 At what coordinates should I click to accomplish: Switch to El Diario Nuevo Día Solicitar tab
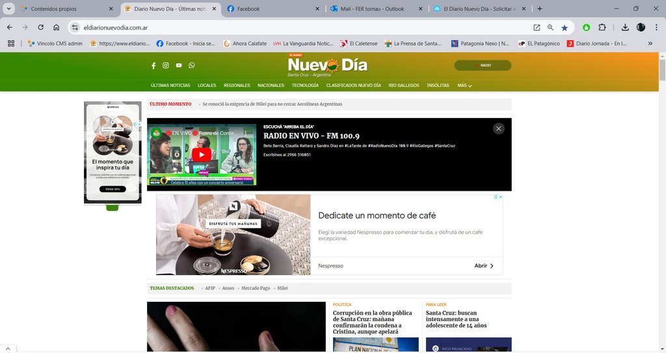pyautogui.click(x=478, y=8)
